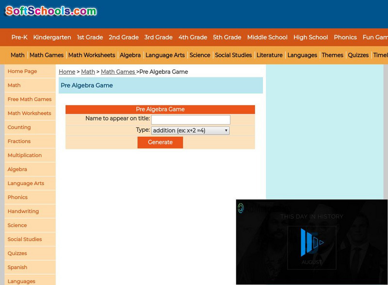The width and height of the screenshot is (388, 285).
Task: Go to Counting in the sidebar
Action: pos(30,127)
